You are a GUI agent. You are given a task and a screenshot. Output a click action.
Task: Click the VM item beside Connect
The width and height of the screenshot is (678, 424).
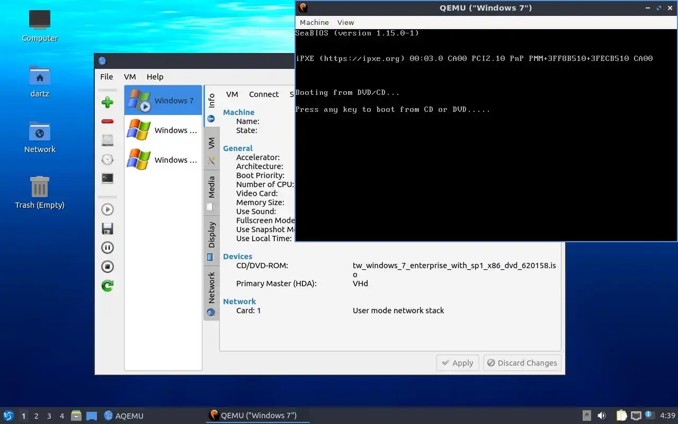click(x=232, y=94)
